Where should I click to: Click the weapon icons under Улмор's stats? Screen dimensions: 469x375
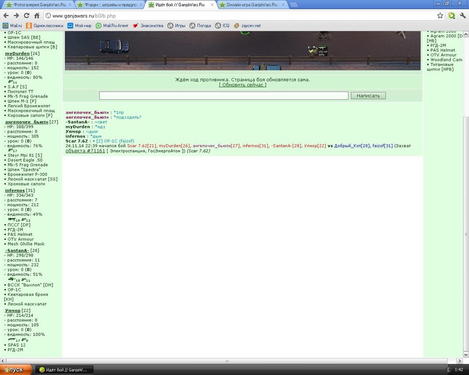pos(18,340)
